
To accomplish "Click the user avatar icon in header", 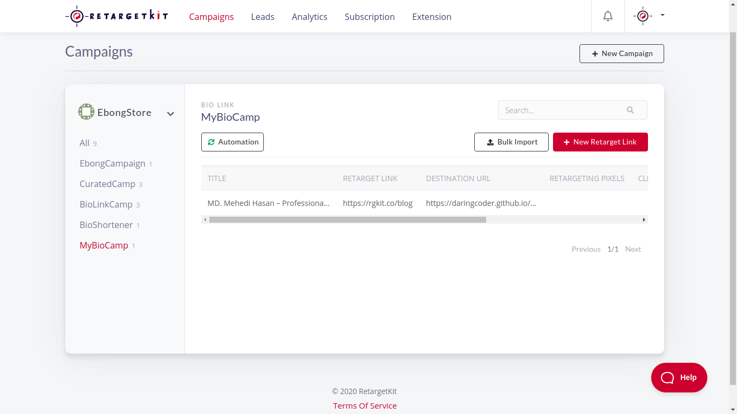I will point(642,16).
